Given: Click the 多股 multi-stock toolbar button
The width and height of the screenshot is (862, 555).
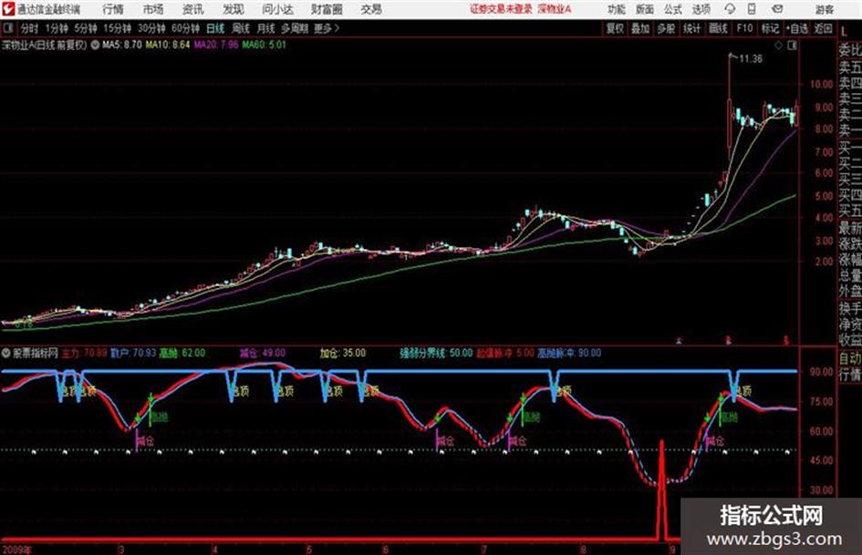Looking at the screenshot, I should point(666,28).
